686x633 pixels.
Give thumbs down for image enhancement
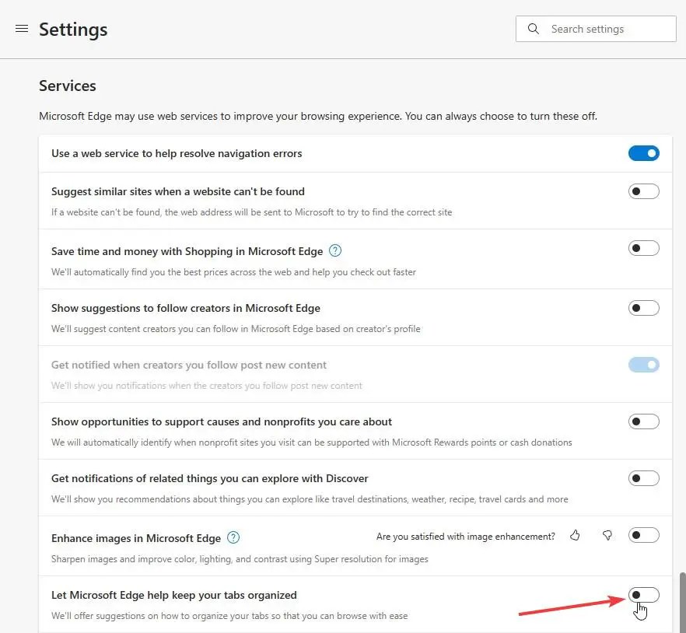click(x=607, y=535)
